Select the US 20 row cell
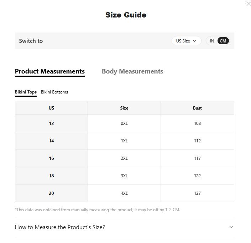Viewport: 251px width, 243px height. tap(51, 193)
